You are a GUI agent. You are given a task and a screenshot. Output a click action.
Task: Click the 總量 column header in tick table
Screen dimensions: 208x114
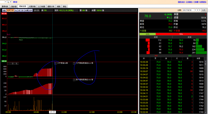(x=198, y=59)
